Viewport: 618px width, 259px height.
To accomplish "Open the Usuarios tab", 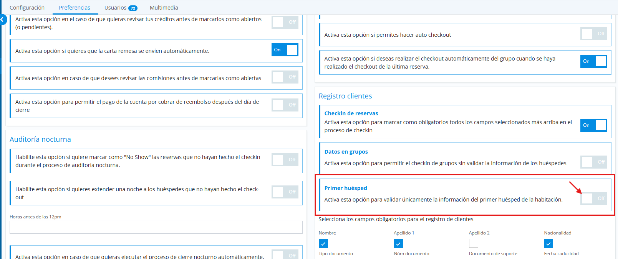I will point(115,8).
